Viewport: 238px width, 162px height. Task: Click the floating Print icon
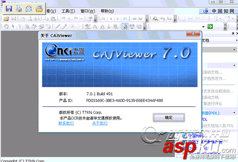click(x=19, y=9)
